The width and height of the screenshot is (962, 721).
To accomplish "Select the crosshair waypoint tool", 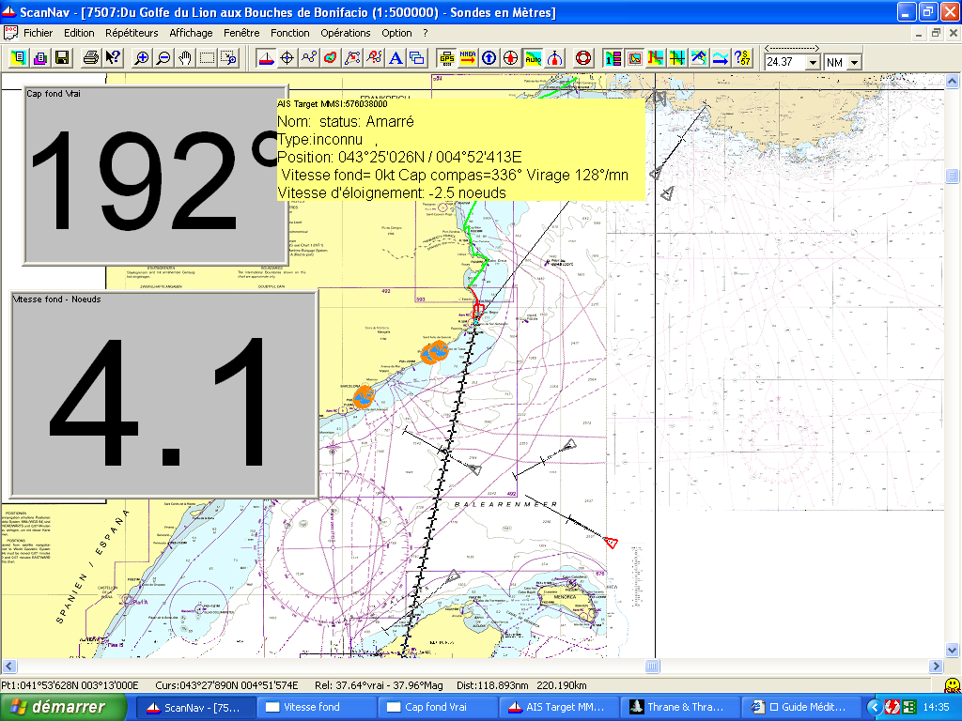I will coord(287,58).
